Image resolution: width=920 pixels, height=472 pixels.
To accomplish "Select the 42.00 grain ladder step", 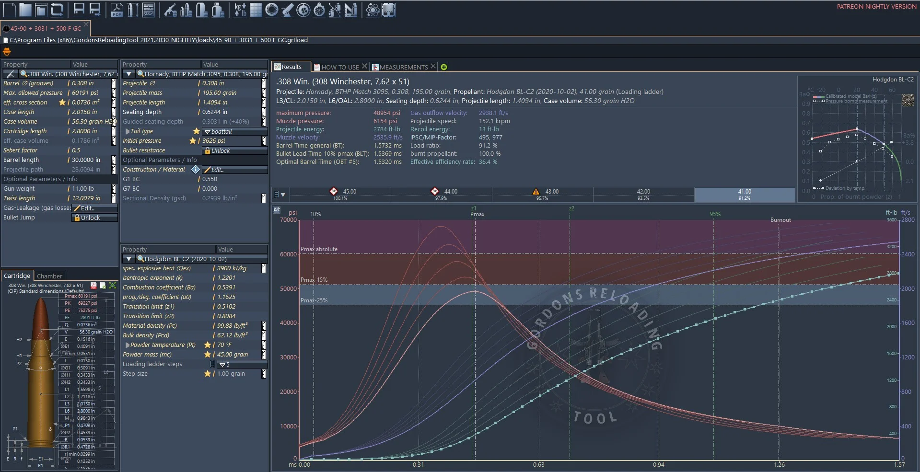I will tap(644, 194).
